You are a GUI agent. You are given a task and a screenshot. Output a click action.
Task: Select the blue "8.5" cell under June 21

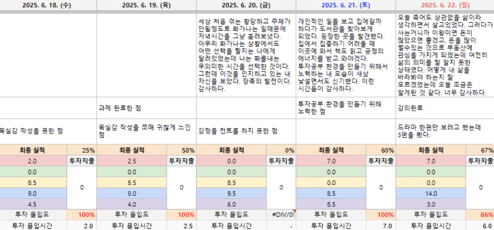point(331,193)
